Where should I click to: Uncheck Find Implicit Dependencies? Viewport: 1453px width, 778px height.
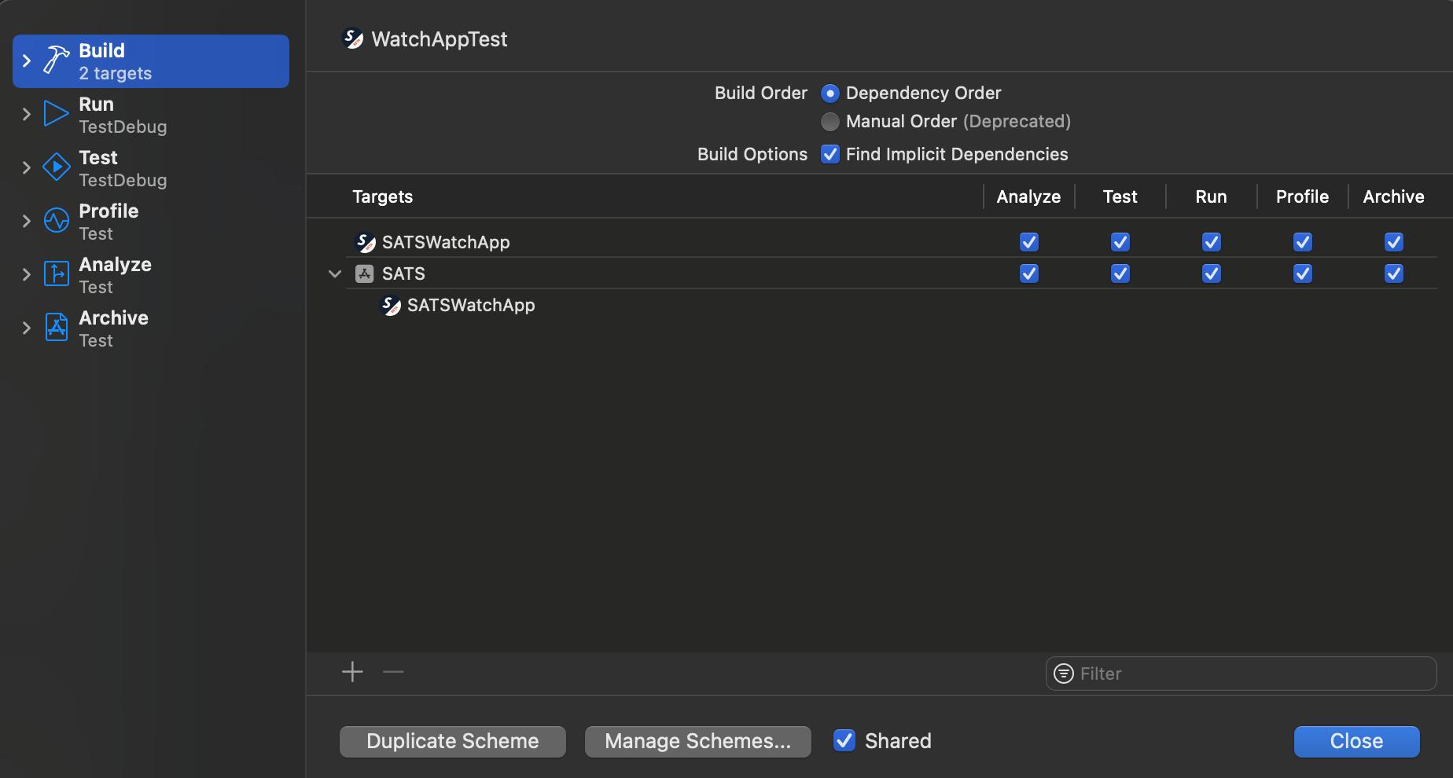(829, 154)
